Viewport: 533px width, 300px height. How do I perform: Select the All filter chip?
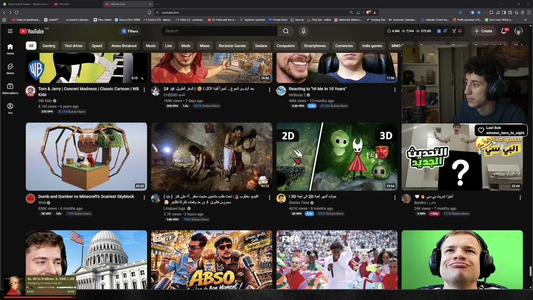tap(31, 46)
